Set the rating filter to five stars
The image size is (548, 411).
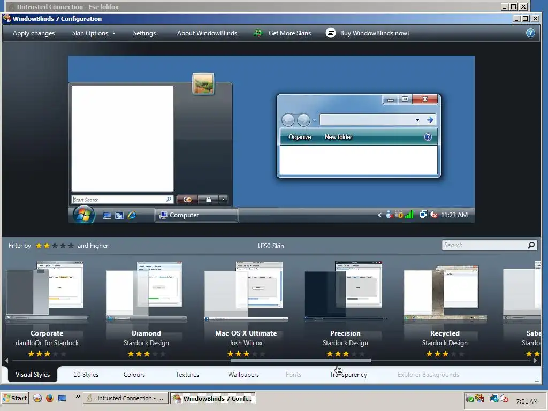(x=71, y=246)
